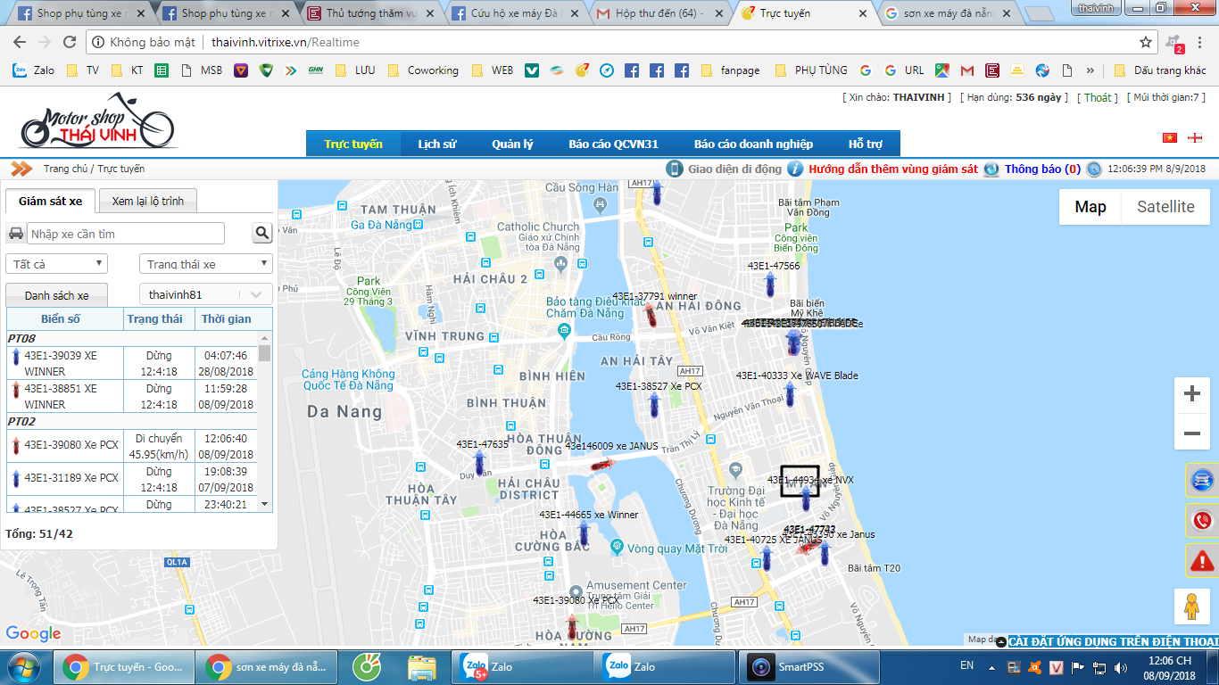Open the Windows Start menu
The height and width of the screenshot is (685, 1219).
(x=22, y=666)
